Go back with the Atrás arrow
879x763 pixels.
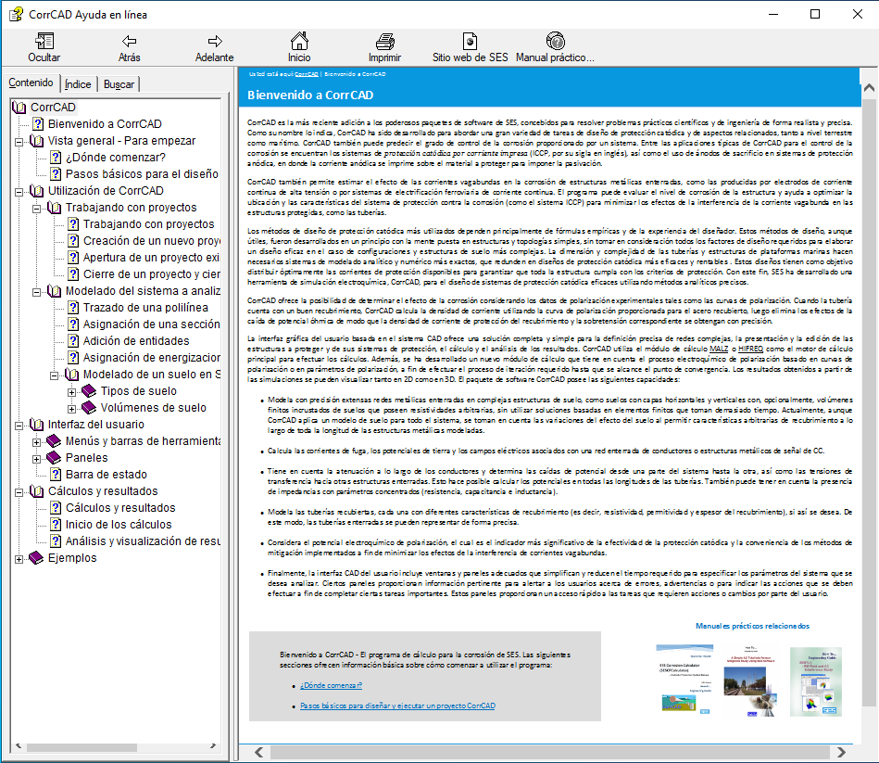(130, 41)
